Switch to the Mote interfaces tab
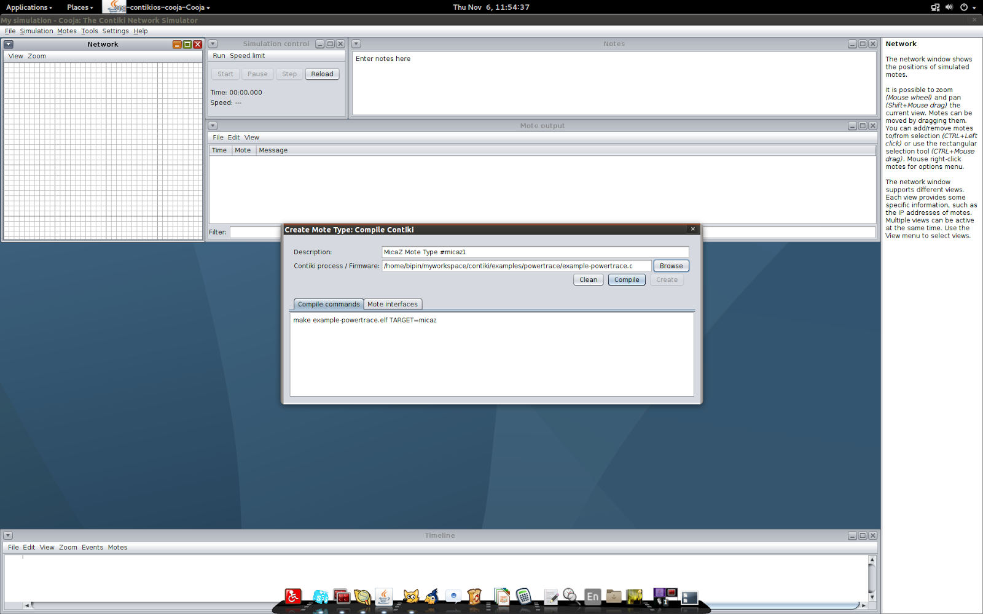Viewport: 983px width, 614px height. pos(393,304)
